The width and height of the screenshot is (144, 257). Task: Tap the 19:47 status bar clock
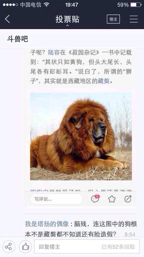72,5
